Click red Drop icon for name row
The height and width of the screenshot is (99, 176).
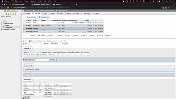click(x=94, y=26)
